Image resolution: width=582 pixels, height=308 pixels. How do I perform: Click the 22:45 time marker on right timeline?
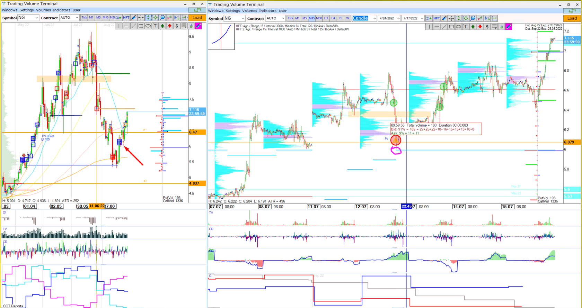click(406, 207)
